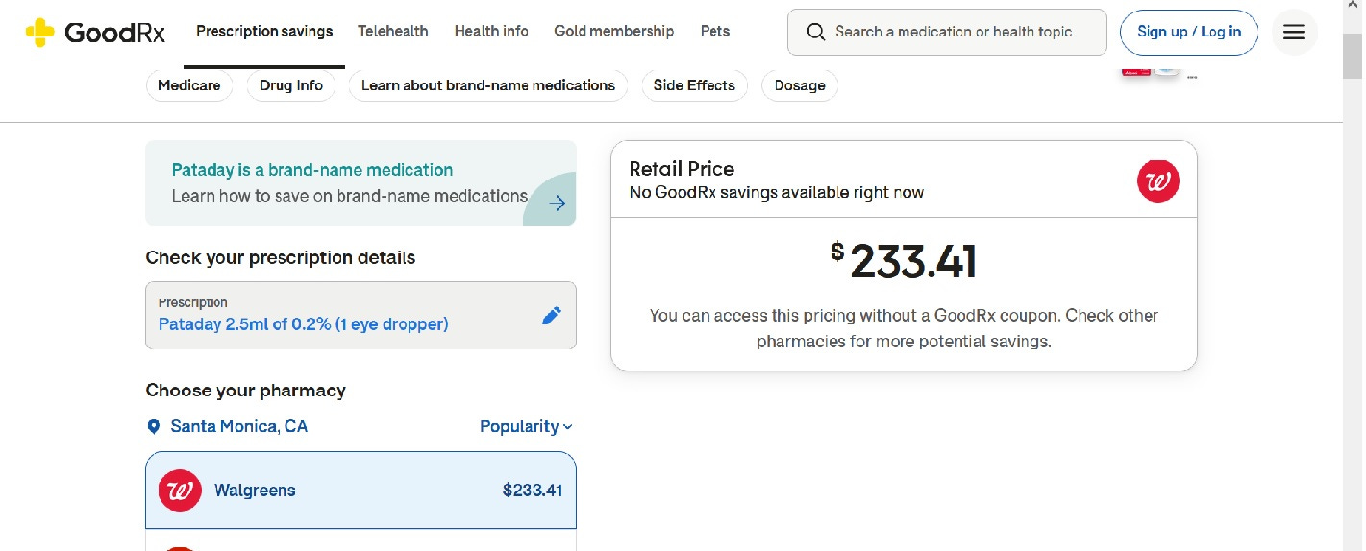
Task: Open the Gold membership menu
Action: pos(613,32)
